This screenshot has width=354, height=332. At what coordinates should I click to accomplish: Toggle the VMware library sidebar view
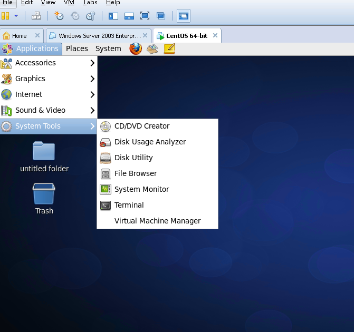(x=113, y=16)
